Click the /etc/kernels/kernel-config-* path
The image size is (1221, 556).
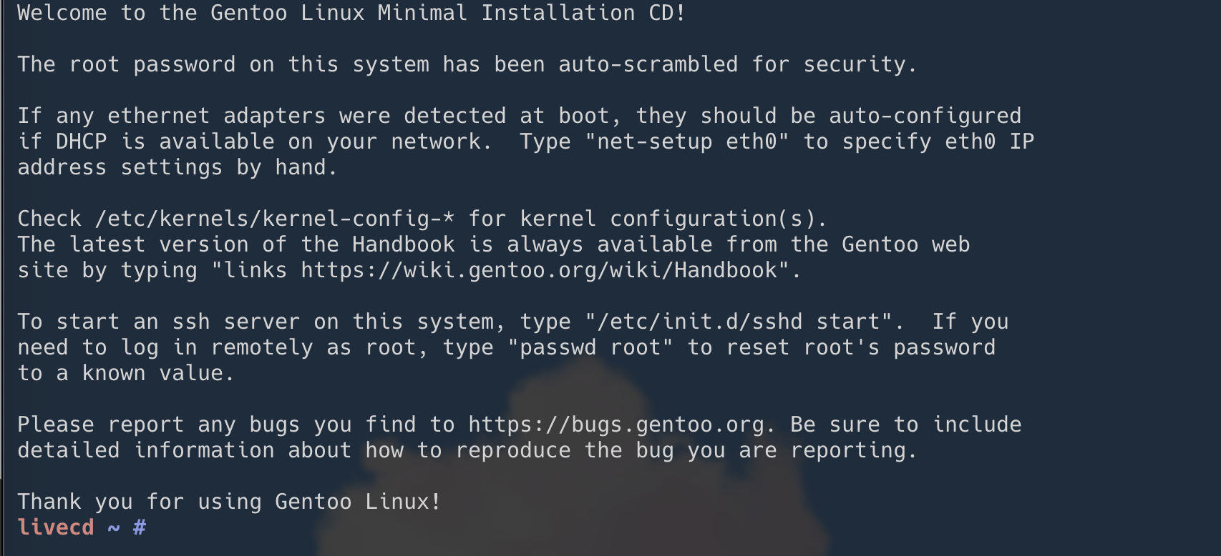pos(275,219)
